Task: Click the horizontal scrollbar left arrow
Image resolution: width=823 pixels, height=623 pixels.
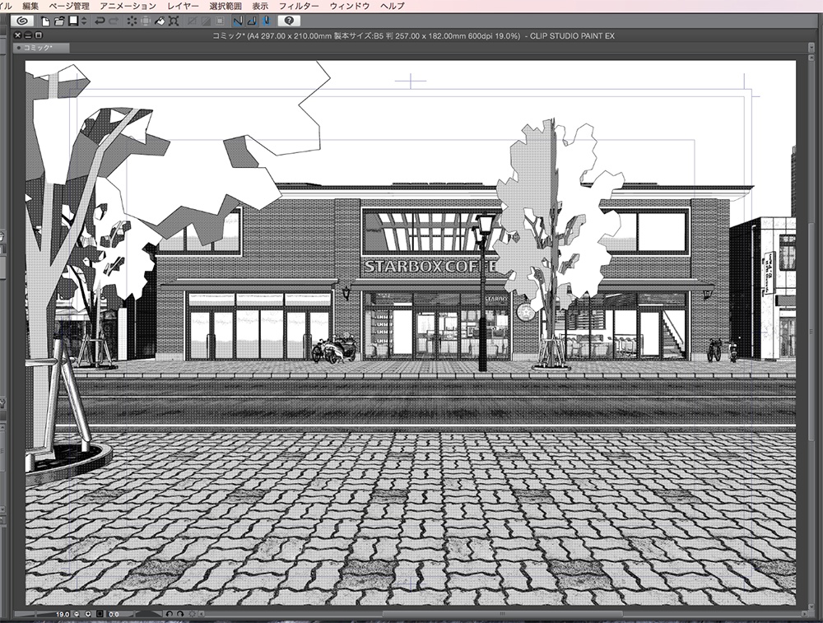Action: coord(202,614)
